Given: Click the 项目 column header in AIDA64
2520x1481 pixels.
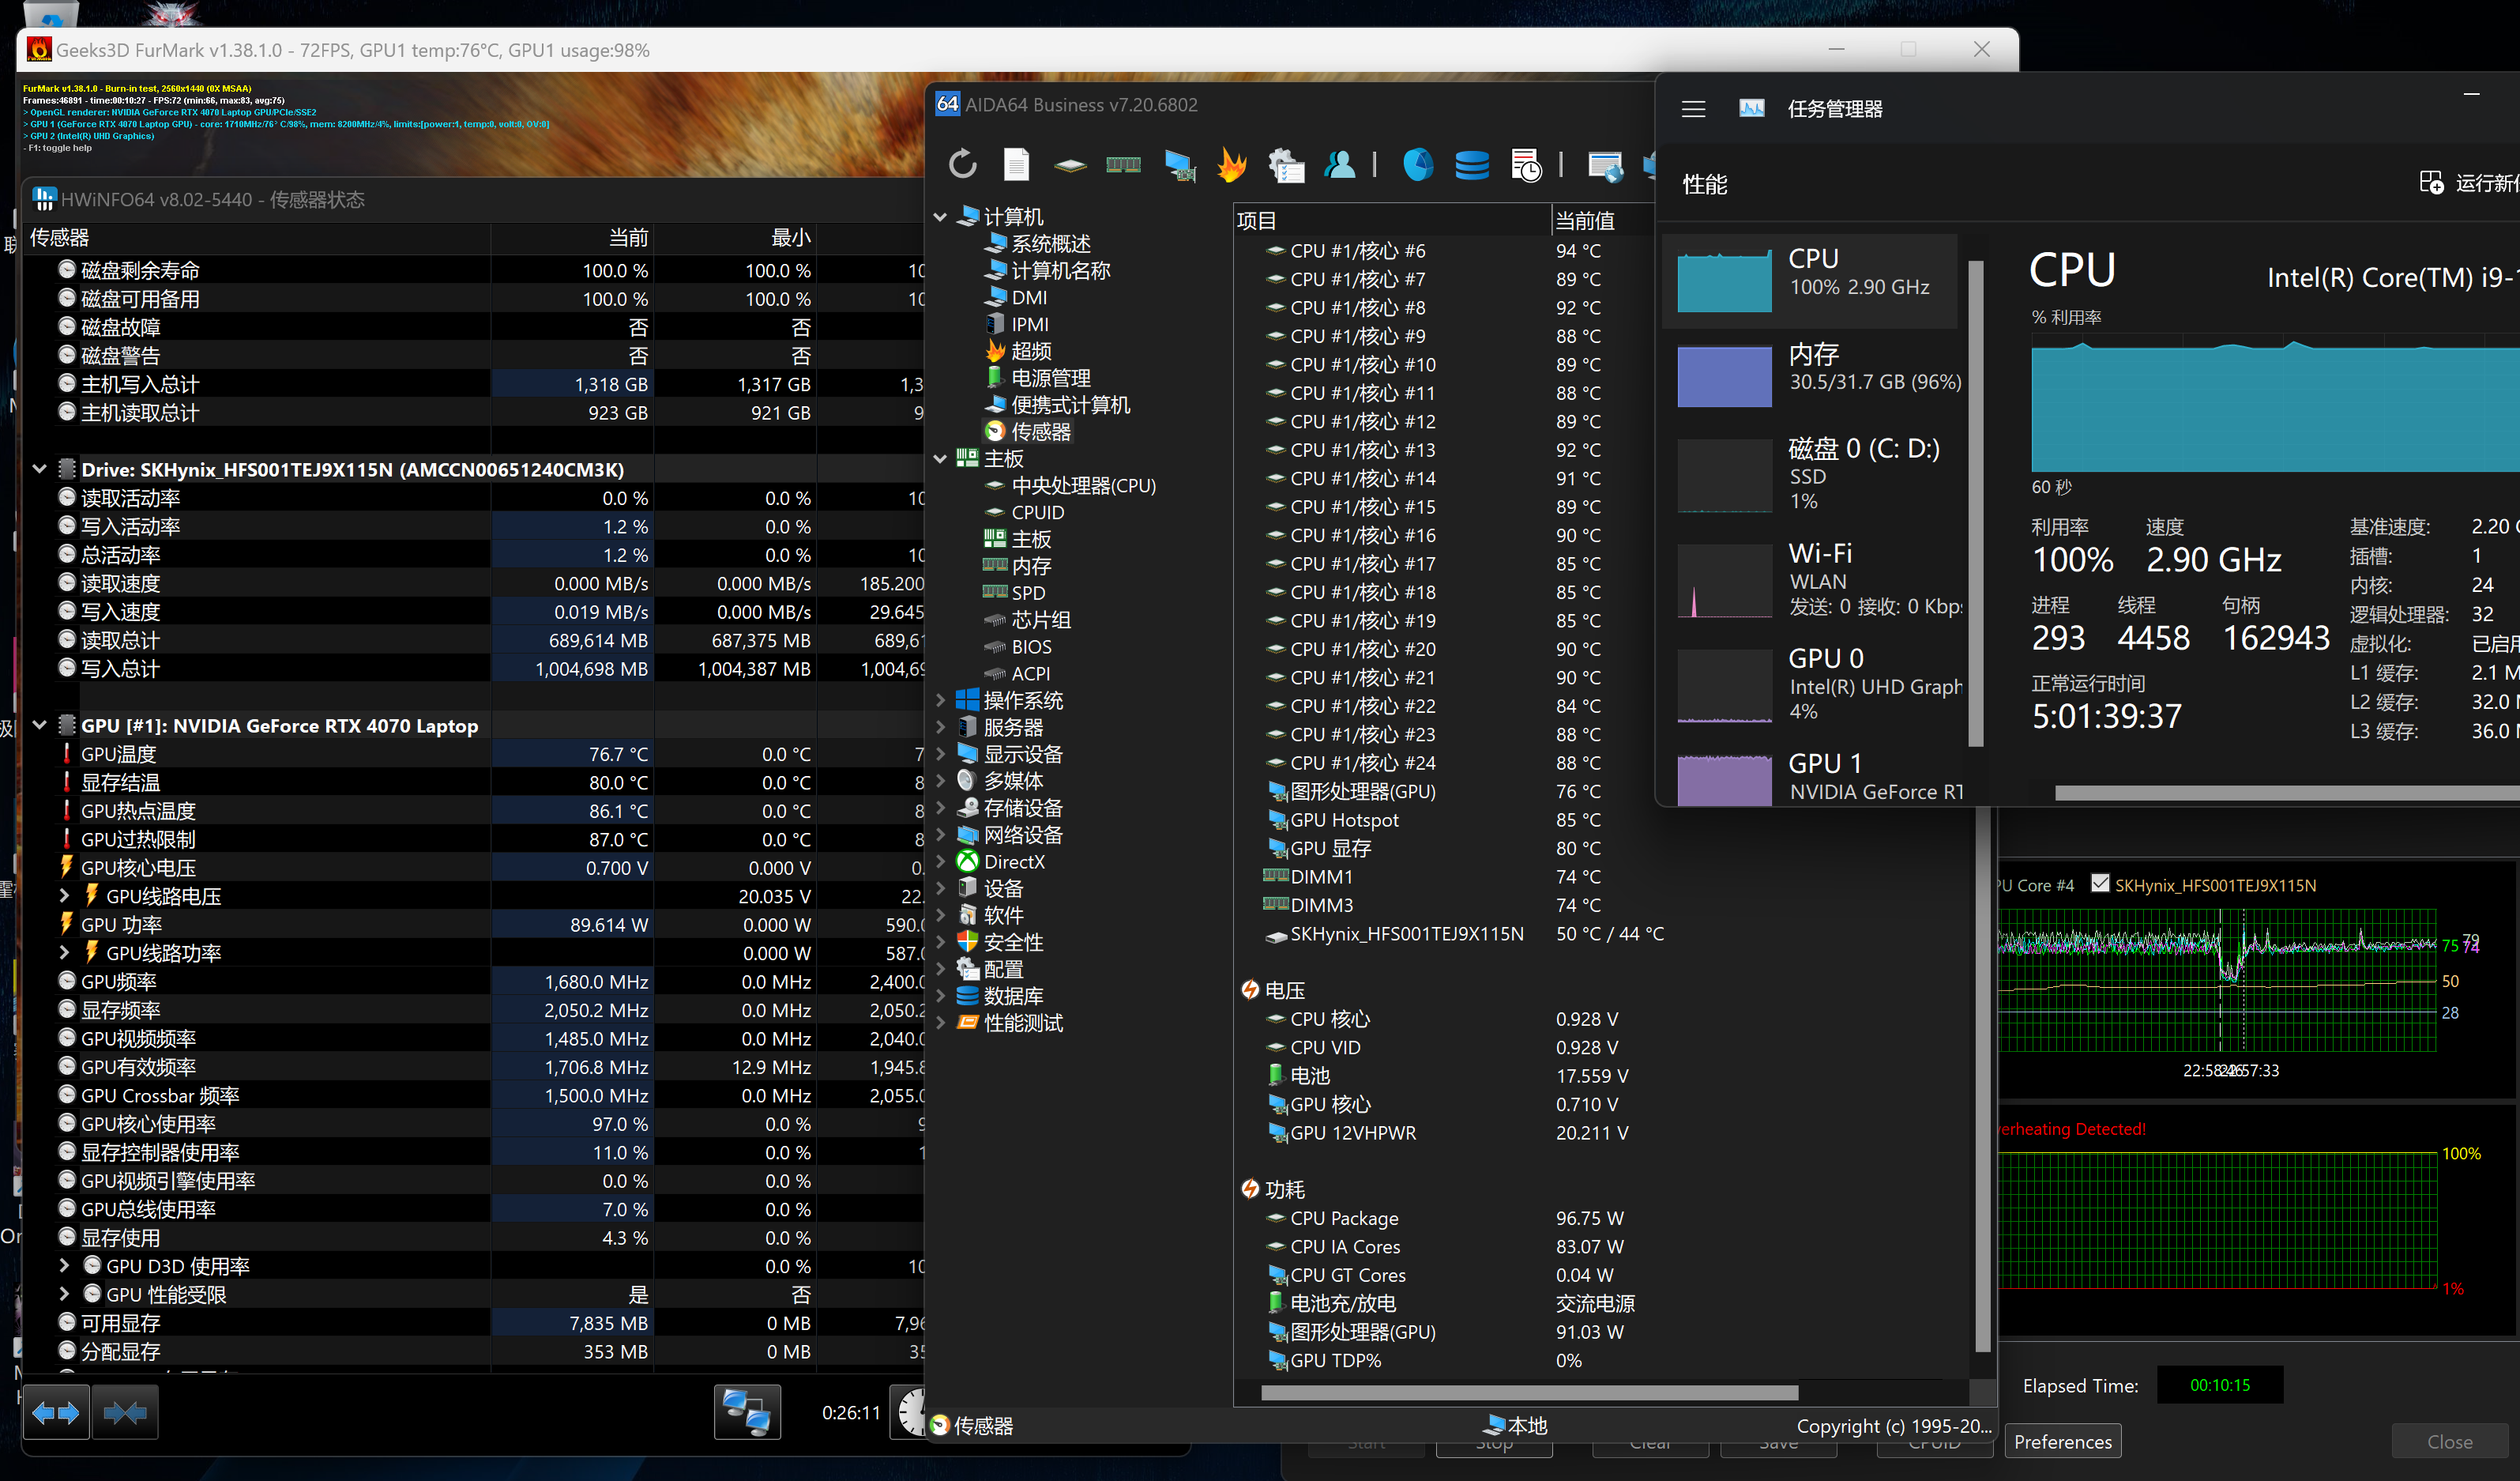Looking at the screenshot, I should coord(1391,220).
